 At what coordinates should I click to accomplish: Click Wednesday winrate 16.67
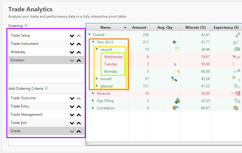(x=205, y=57)
